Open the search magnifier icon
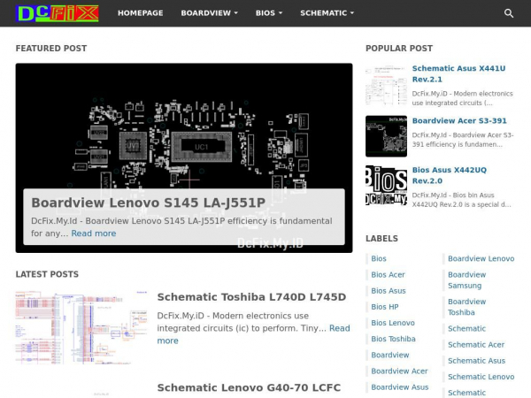Screen dimensions: 531x398 click(x=509, y=13)
